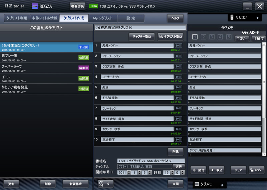Go to the 設定 tab
267x190 pixels.
[130, 18]
